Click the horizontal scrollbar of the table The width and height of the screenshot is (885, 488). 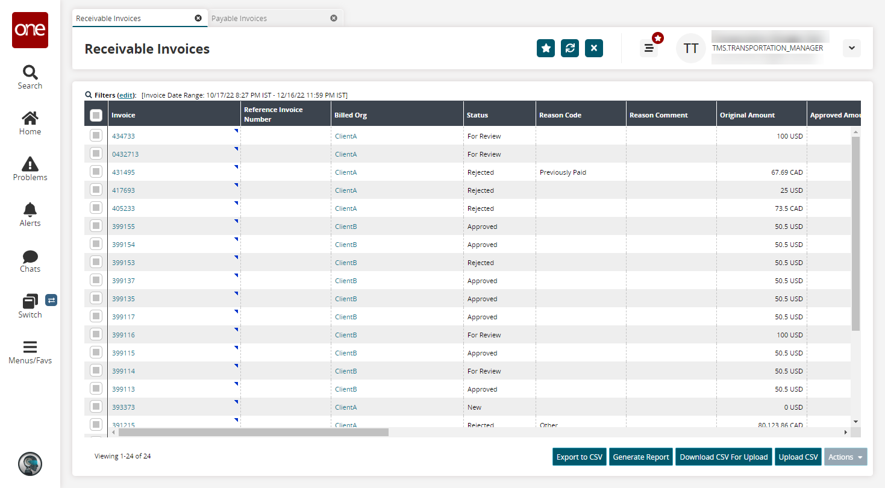coord(253,432)
